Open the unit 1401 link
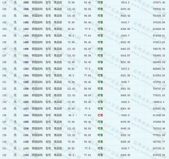 tap(26, 16)
